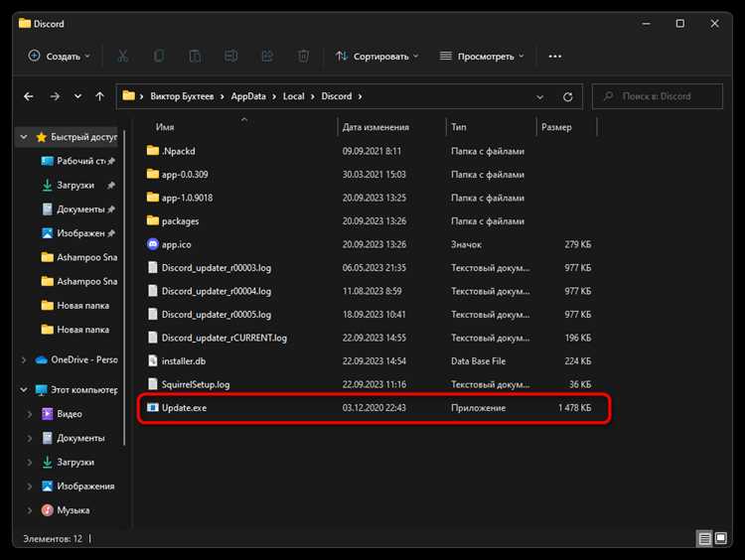Viewport: 745px width, 560px height.
Task: Click the Cut scissors icon in toolbar
Action: click(x=123, y=56)
